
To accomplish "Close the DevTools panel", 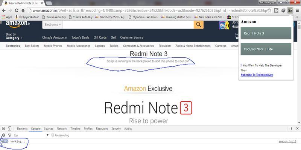I will pyautogui.click(x=297, y=129).
